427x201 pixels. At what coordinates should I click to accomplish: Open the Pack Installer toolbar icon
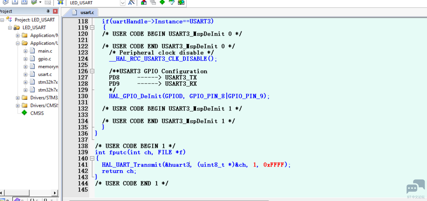pos(181,2)
